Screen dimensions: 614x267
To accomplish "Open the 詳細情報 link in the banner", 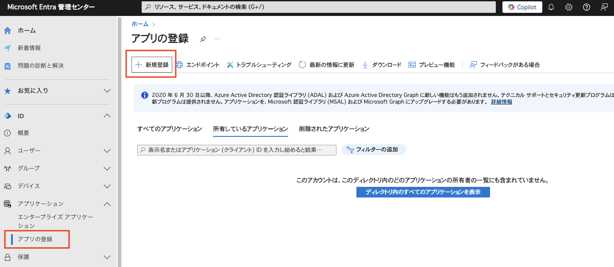I will pos(501,101).
